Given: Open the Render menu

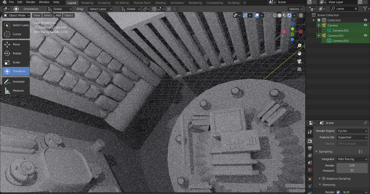Looking at the screenshot, I should (31, 2).
